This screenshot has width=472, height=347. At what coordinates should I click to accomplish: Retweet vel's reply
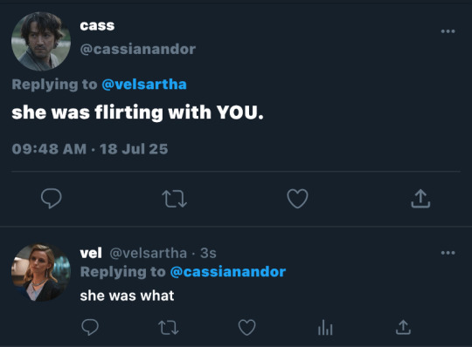click(169, 328)
